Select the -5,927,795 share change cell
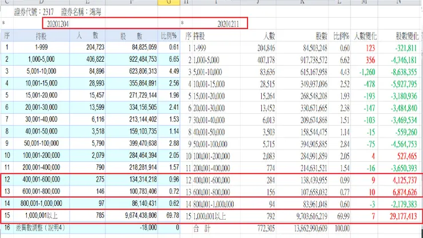 (x=404, y=84)
